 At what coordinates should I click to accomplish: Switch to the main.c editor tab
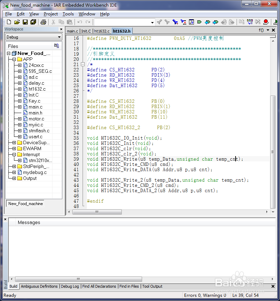pyautogui.click(x=72, y=31)
